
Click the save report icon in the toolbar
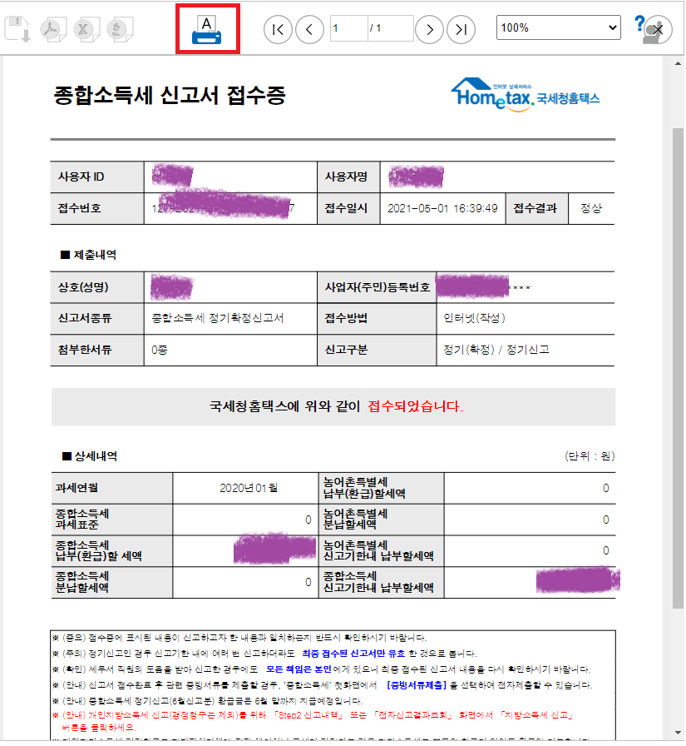(x=17, y=28)
